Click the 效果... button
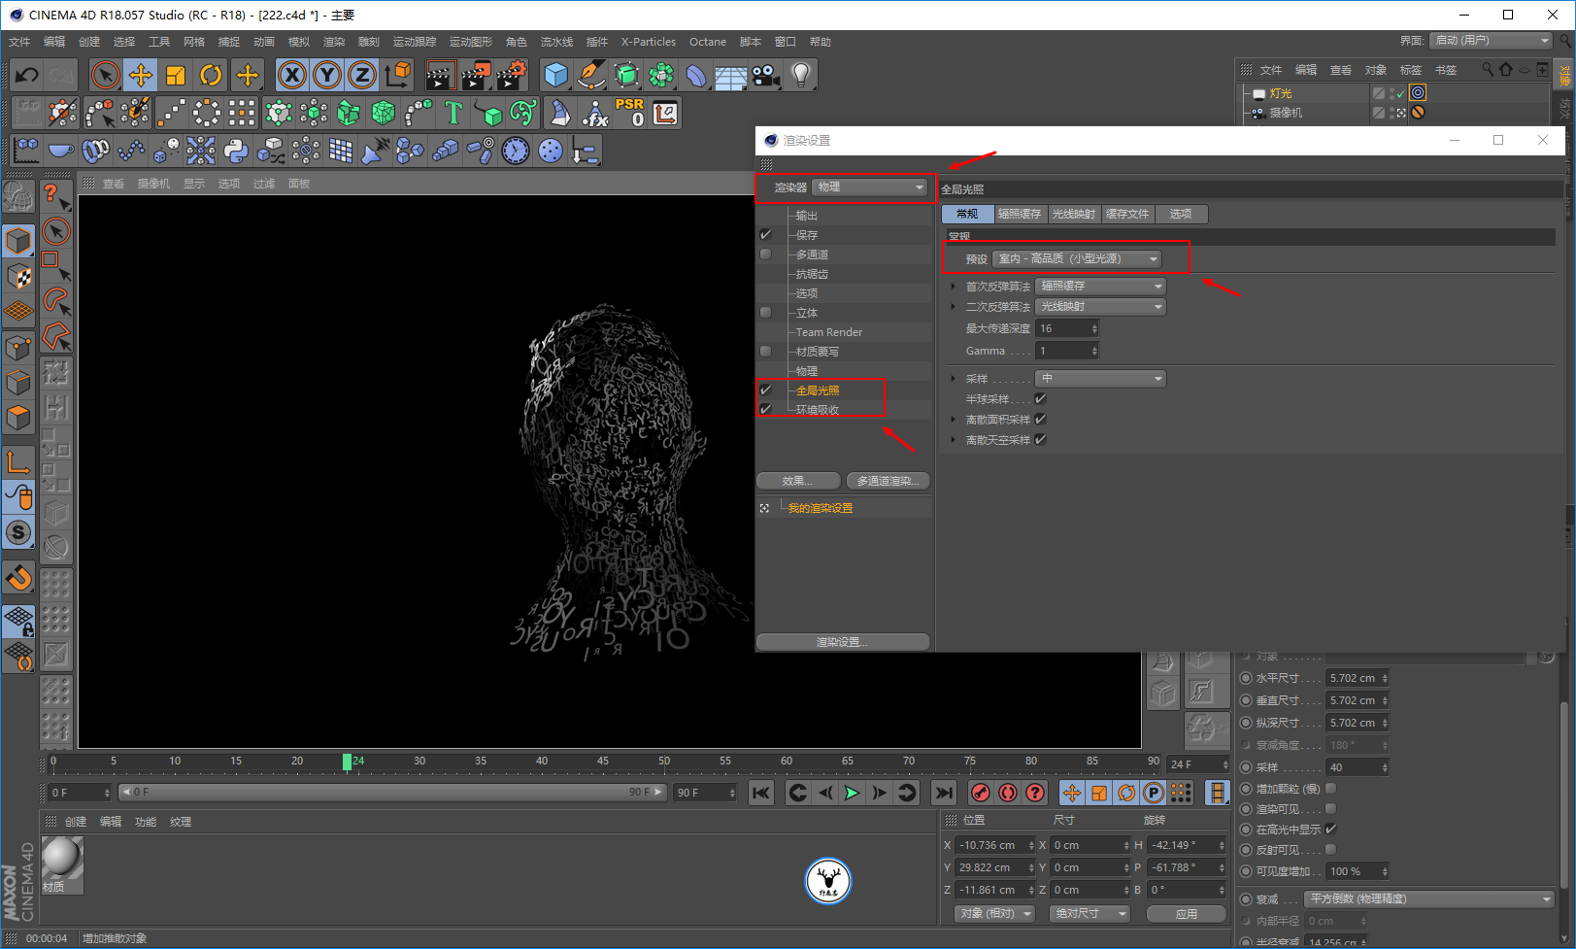This screenshot has width=1576, height=949. pos(798,481)
